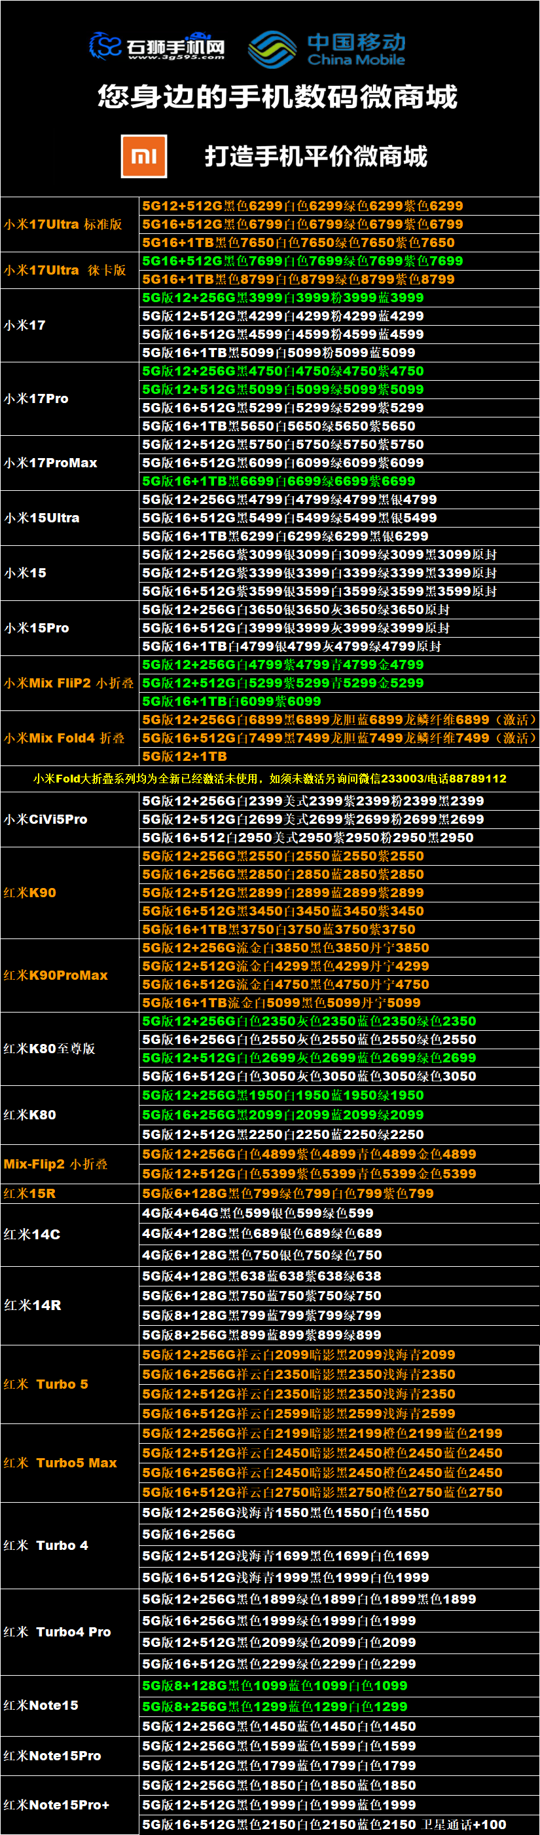Open the www.3g595.com website text
This screenshot has width=540, height=1835.
[177, 58]
